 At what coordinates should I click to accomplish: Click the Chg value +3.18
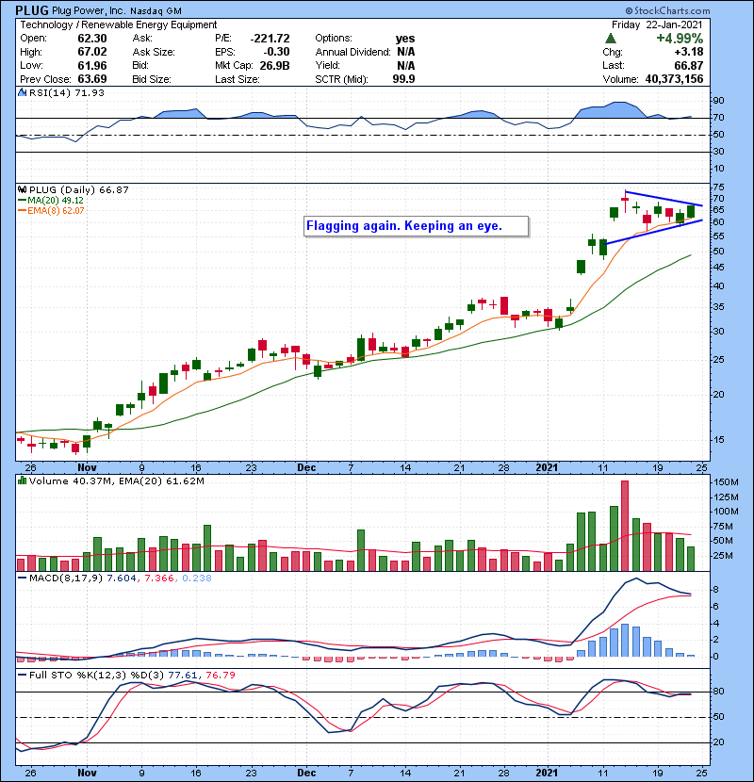coord(689,52)
